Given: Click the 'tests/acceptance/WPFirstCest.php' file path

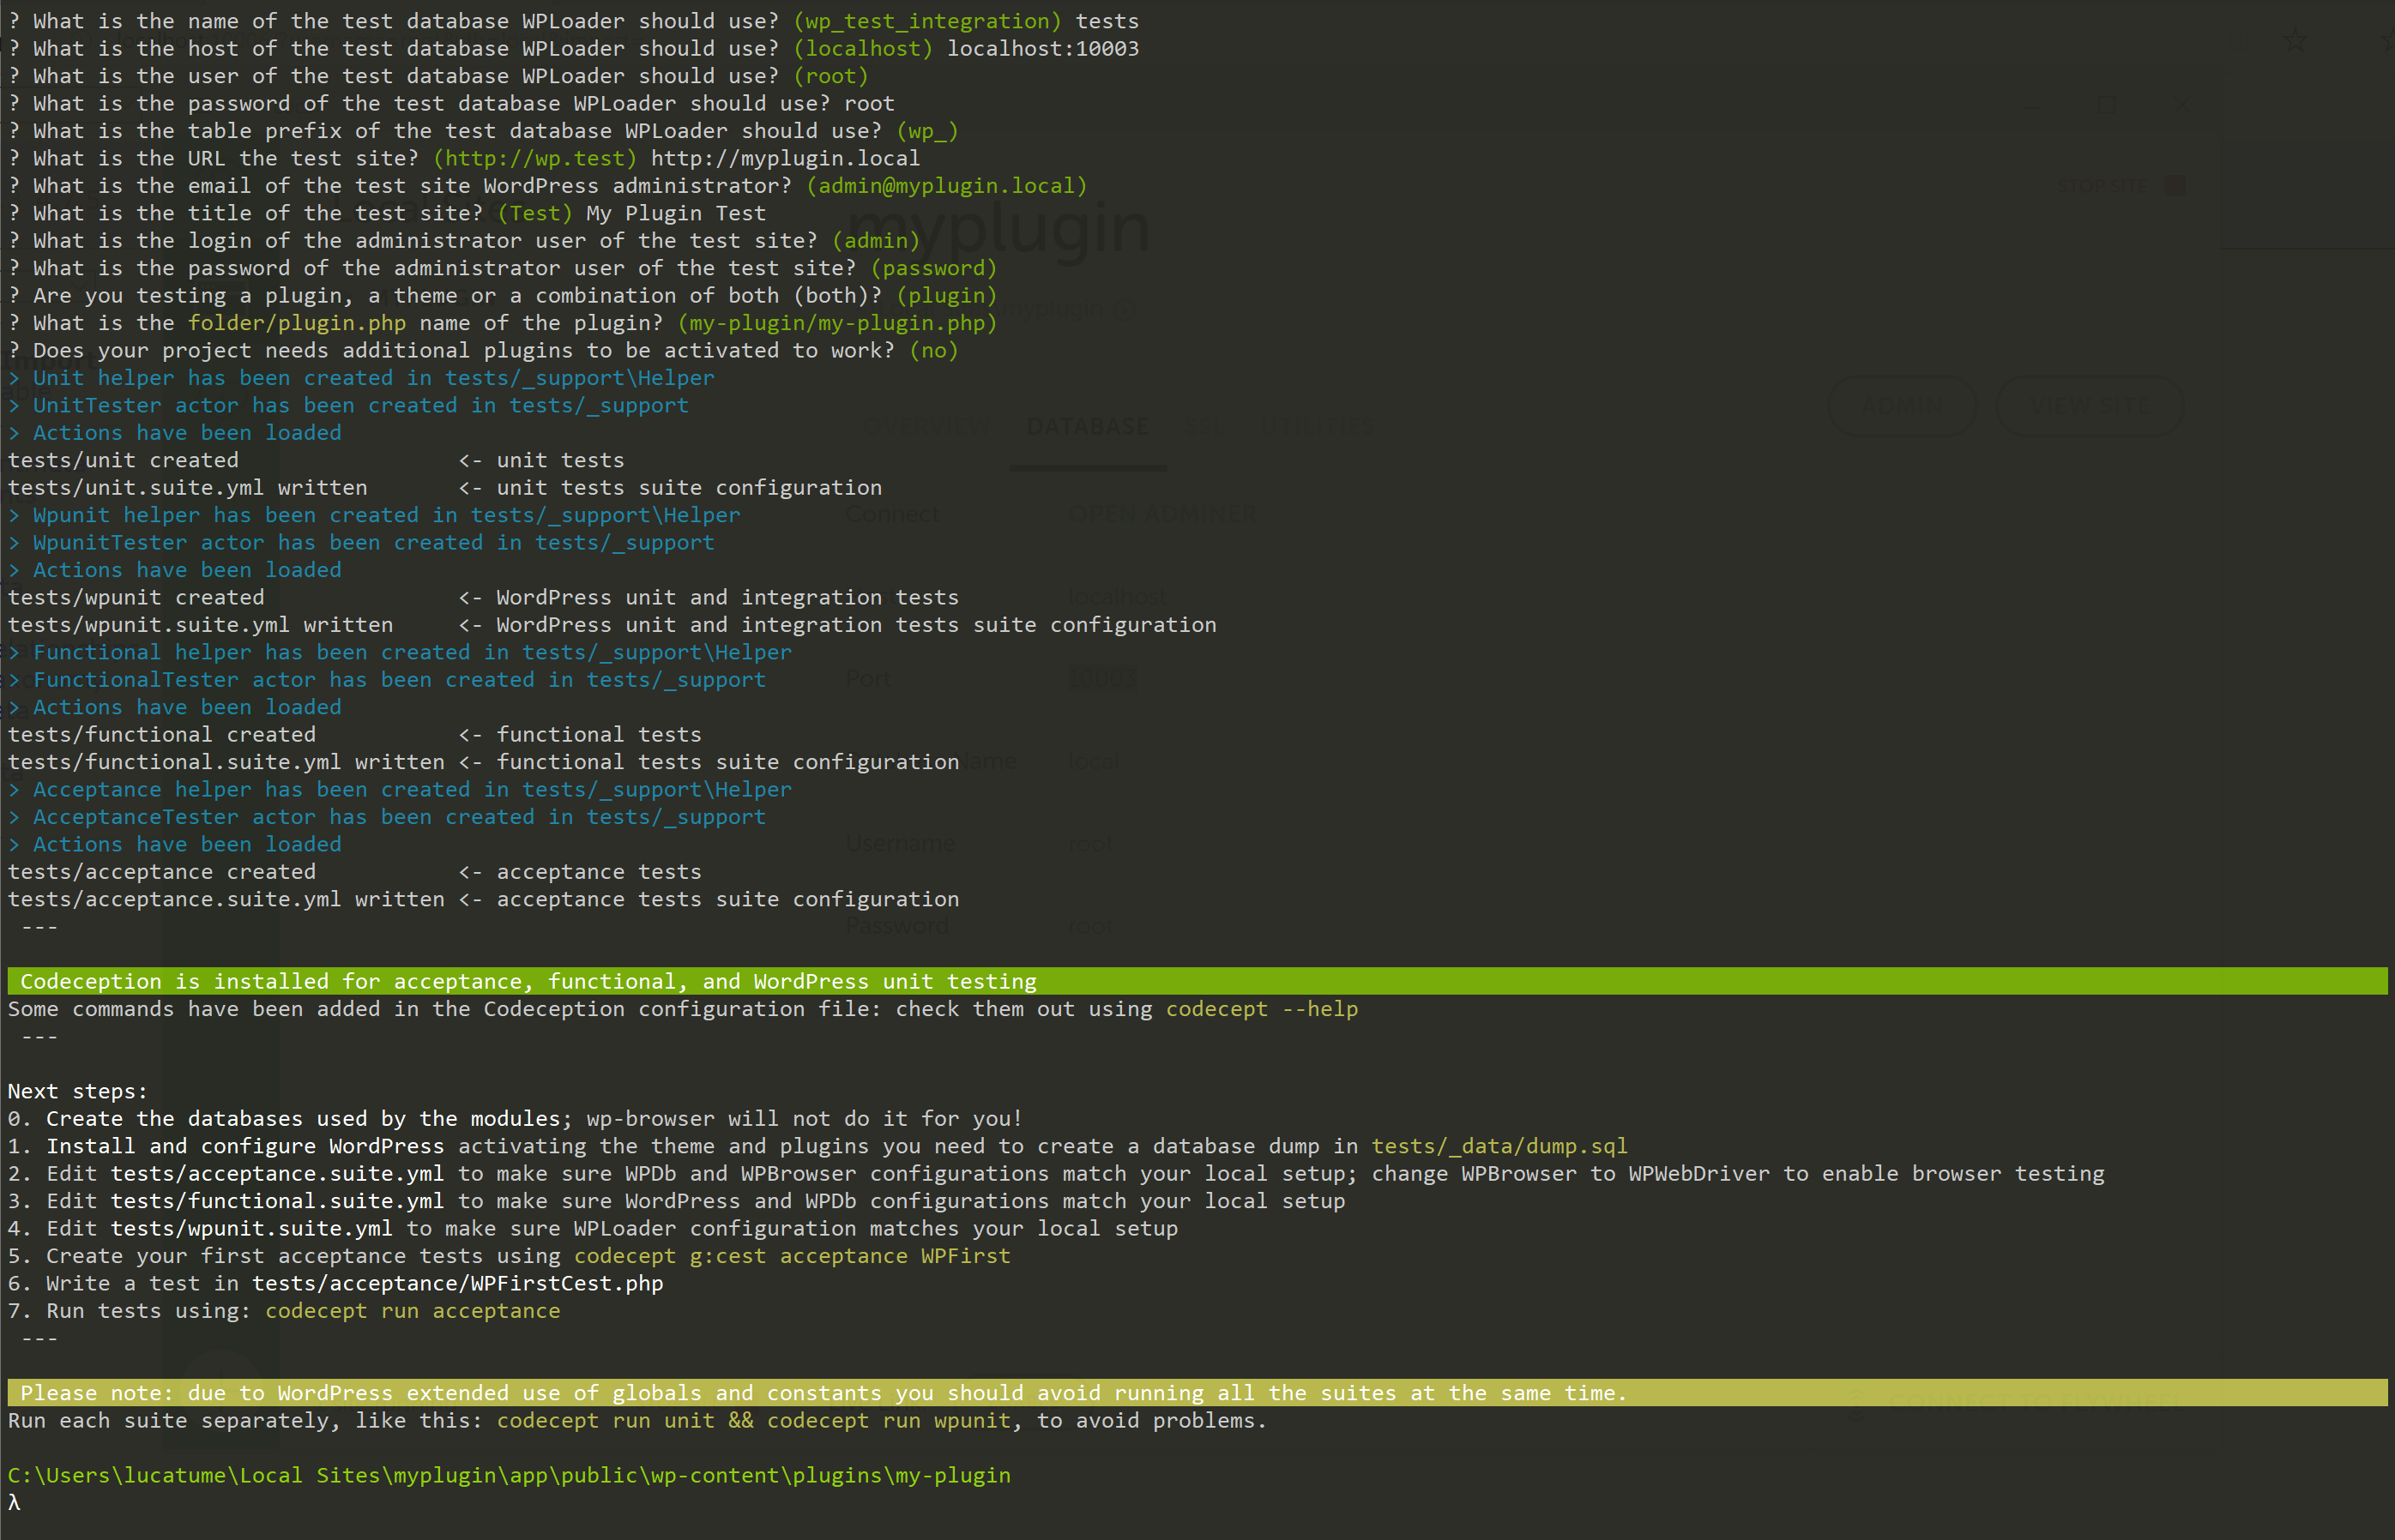Looking at the screenshot, I should click(x=457, y=1284).
